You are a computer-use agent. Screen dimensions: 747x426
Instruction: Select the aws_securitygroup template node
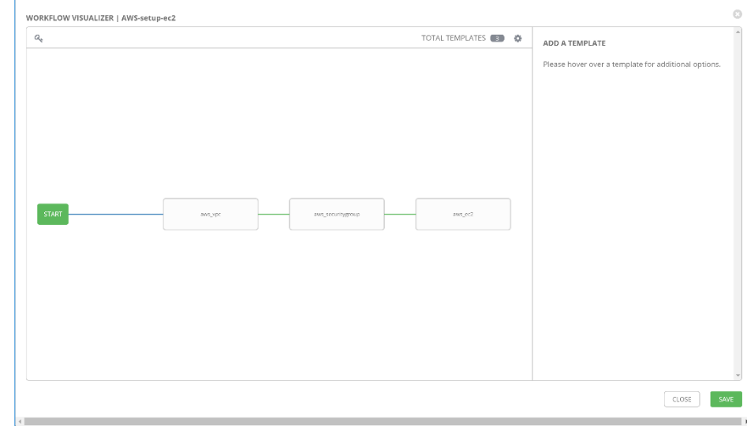click(x=337, y=214)
